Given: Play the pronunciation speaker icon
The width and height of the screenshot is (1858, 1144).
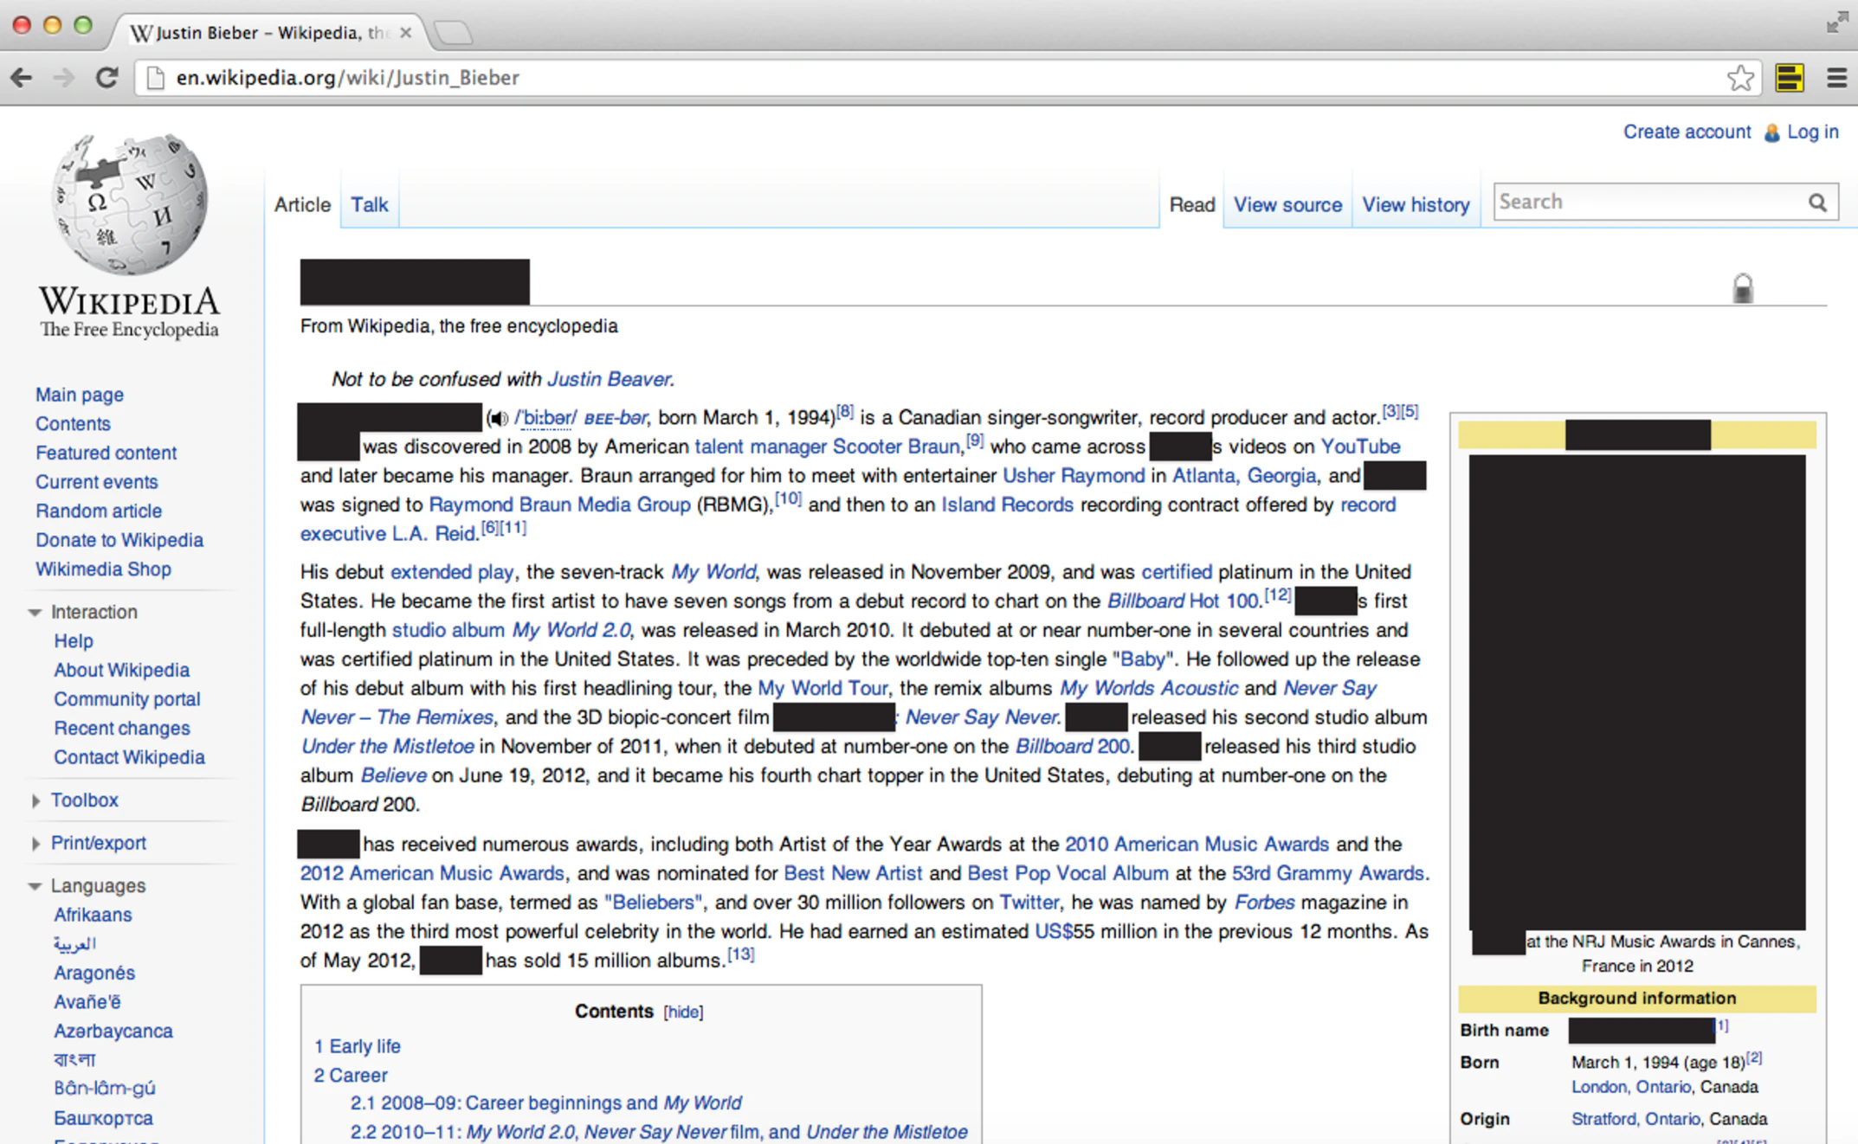Looking at the screenshot, I should 498,419.
